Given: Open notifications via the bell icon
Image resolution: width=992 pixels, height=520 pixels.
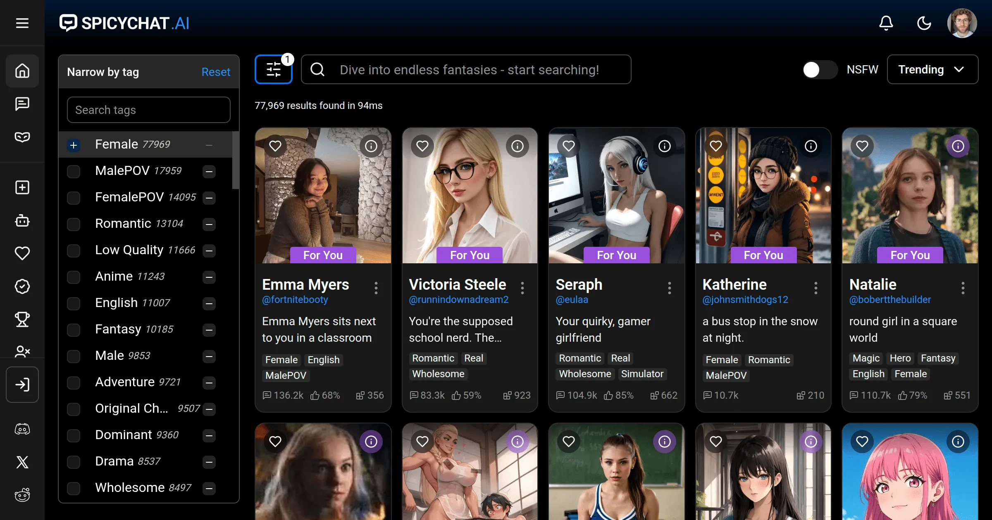Looking at the screenshot, I should [886, 23].
